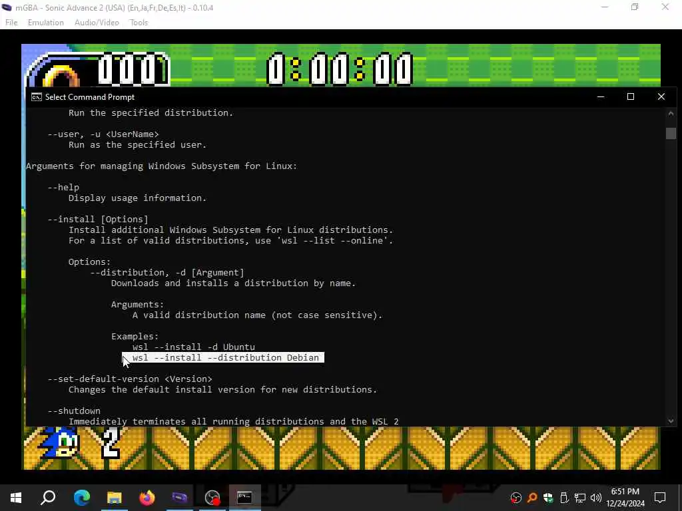Image resolution: width=682 pixels, height=511 pixels.
Task: Click 'Run as the specified user.' text
Action: click(x=137, y=144)
